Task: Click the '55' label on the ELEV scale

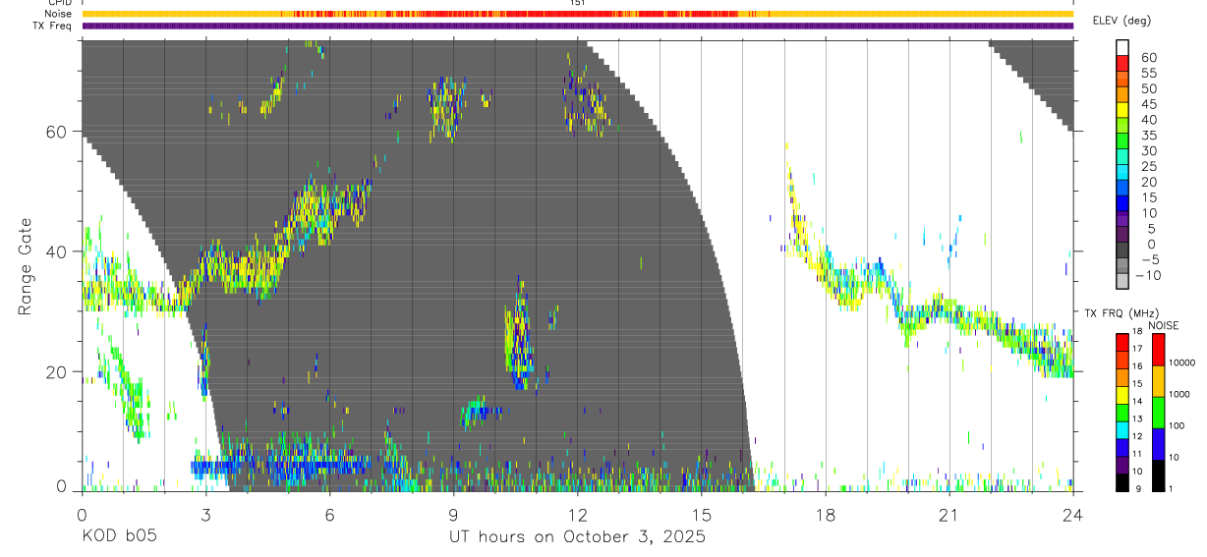Action: tap(1149, 73)
